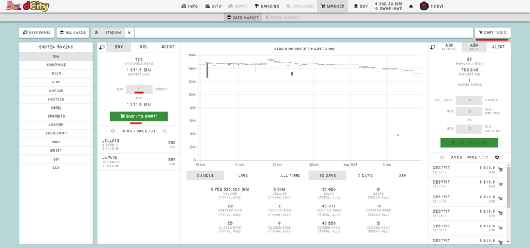530x248 pixels.
Task: Click SIM in total price field
Action: click(x=469, y=129)
